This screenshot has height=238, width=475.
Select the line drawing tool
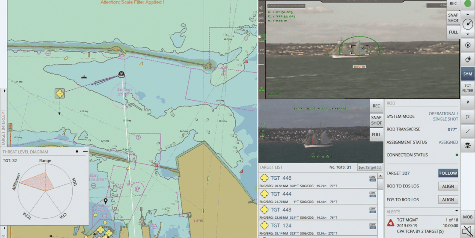(468, 131)
